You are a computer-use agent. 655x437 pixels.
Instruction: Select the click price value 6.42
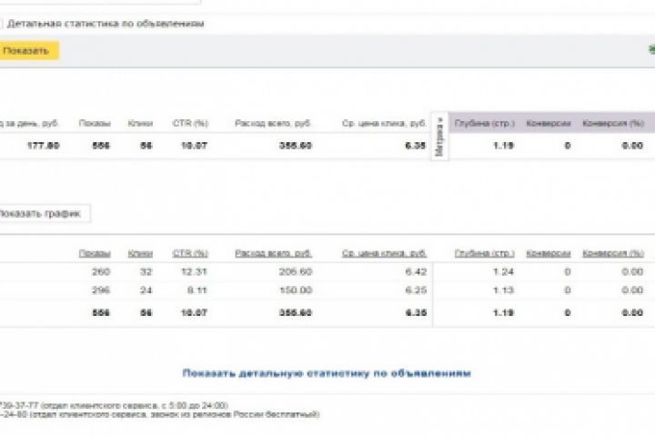[416, 272]
